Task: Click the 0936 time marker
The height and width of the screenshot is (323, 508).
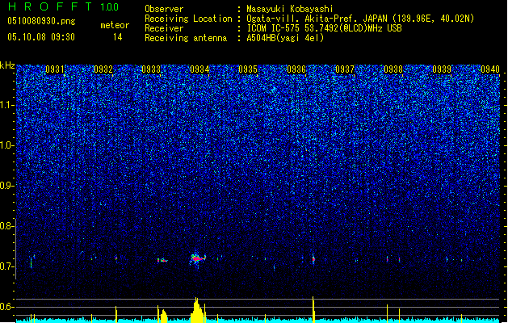Action: coord(296,69)
